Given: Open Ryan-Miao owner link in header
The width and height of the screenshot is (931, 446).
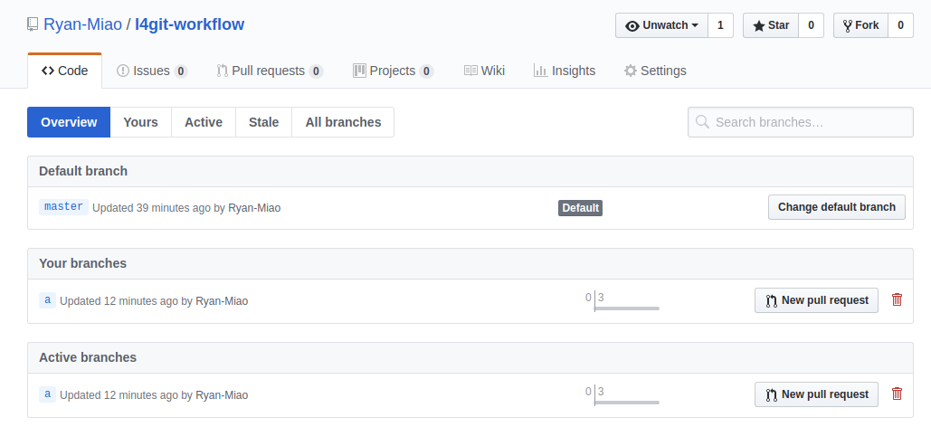Looking at the screenshot, I should pyautogui.click(x=82, y=25).
